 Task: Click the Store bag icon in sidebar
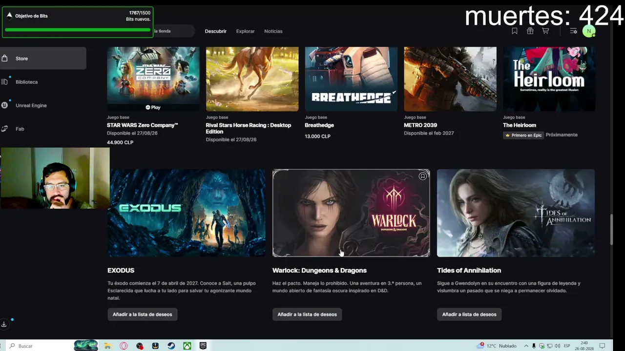click(x=4, y=58)
